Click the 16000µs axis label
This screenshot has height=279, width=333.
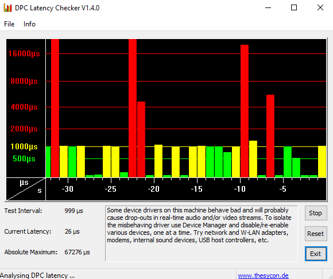[24, 53]
